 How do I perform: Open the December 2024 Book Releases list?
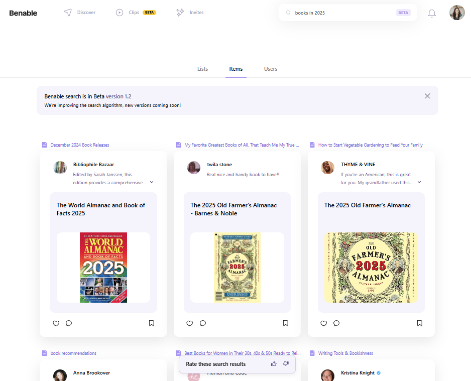(x=80, y=145)
